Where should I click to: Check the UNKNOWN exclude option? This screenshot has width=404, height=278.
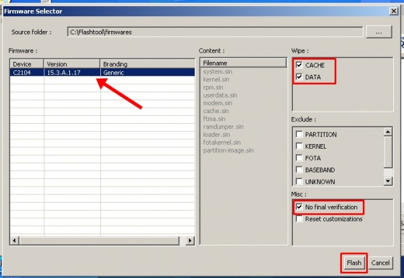(299, 181)
